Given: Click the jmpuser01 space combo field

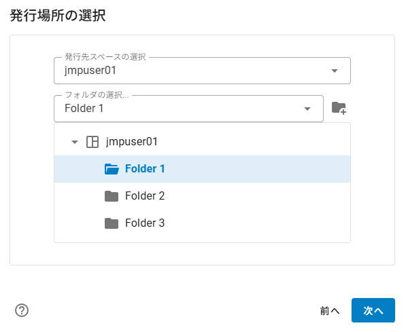Looking at the screenshot, I should coord(202,71).
